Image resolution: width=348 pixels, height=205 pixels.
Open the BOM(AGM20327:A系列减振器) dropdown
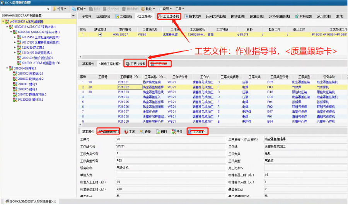click(x=74, y=16)
